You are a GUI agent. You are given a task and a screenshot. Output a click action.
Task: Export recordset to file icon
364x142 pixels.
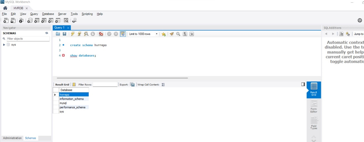[132, 85]
